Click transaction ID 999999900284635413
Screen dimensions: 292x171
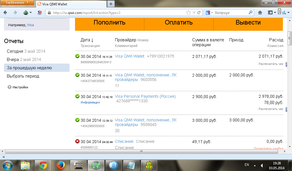click(x=96, y=62)
